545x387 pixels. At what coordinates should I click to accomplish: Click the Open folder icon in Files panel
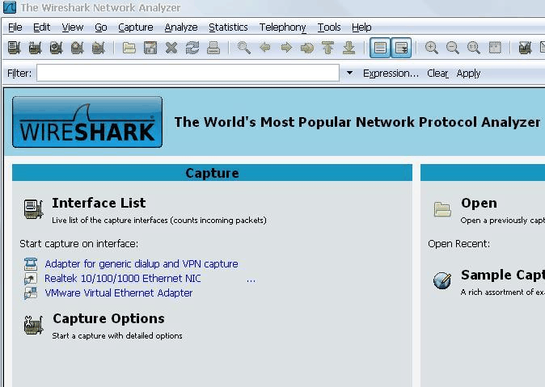pyautogui.click(x=442, y=209)
